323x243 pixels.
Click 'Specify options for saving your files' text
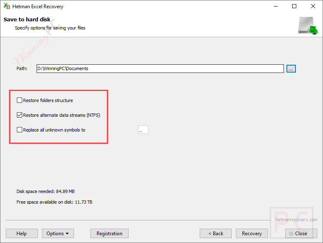tap(50, 28)
